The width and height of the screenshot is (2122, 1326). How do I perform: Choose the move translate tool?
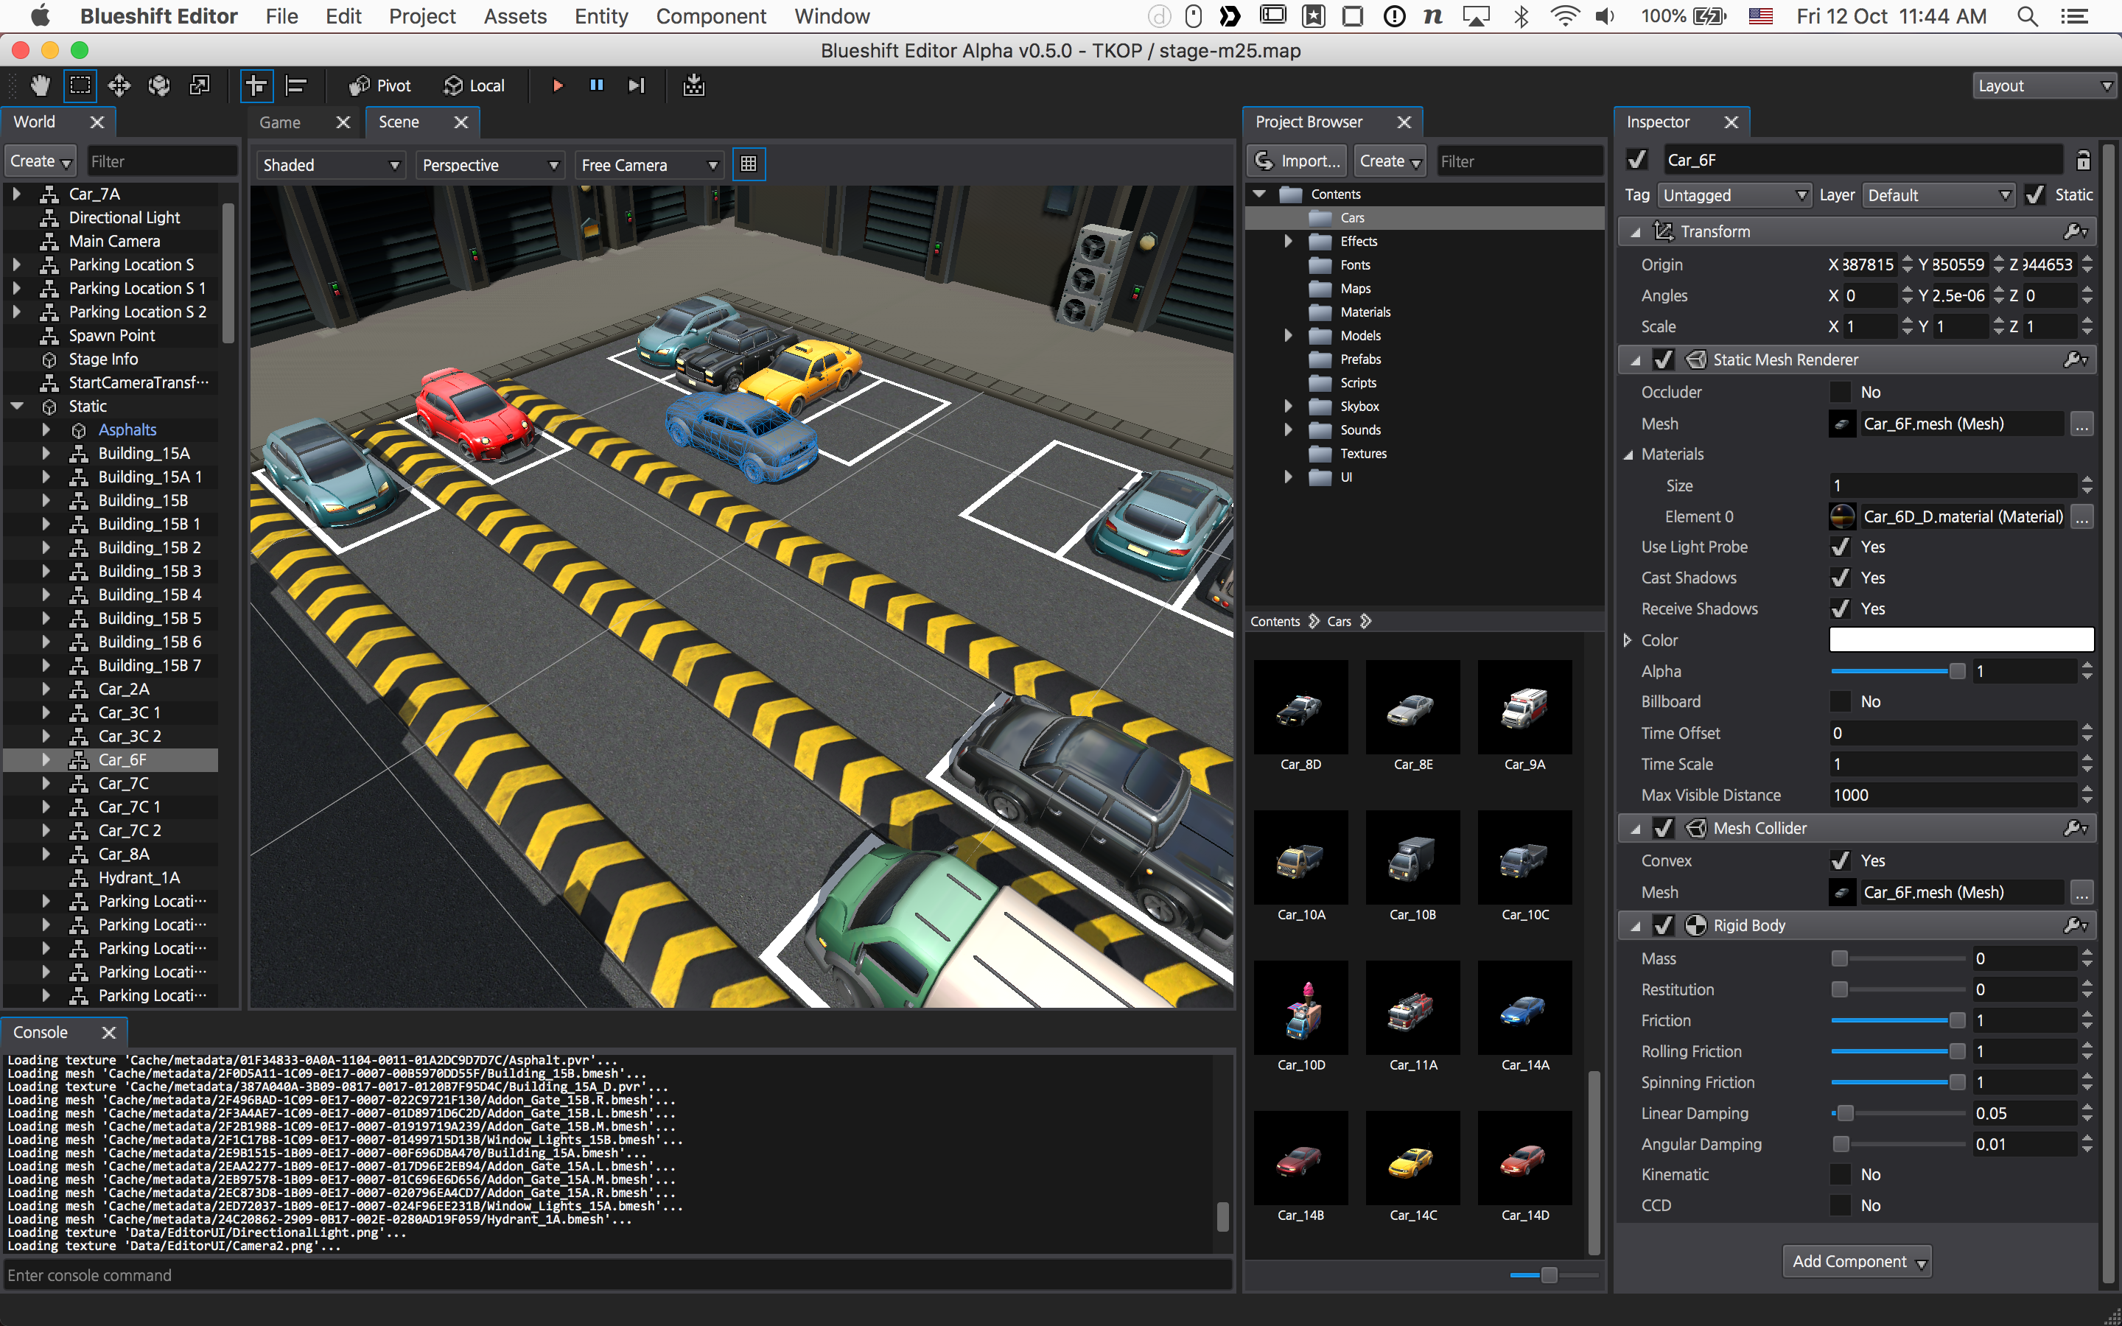pos(119,85)
